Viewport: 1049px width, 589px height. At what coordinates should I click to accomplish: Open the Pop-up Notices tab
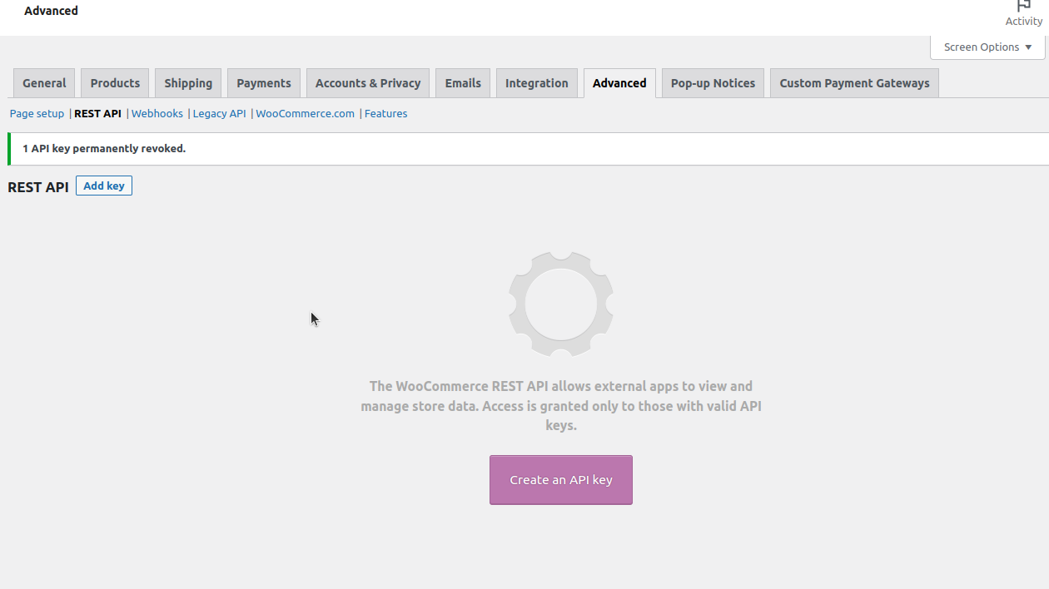(713, 83)
